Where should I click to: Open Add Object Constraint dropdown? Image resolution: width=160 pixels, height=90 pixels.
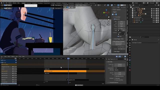click(x=145, y=43)
